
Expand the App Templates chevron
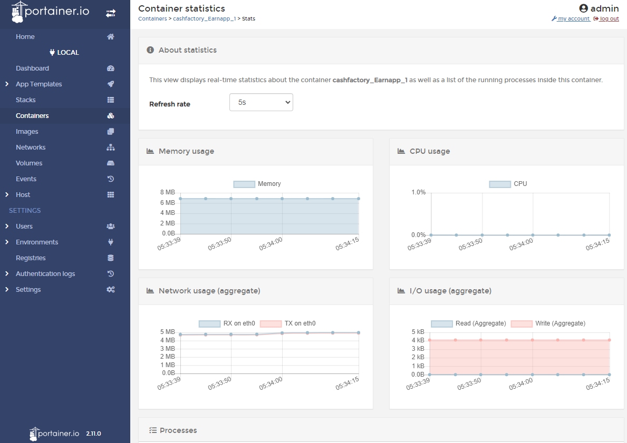pos(7,84)
